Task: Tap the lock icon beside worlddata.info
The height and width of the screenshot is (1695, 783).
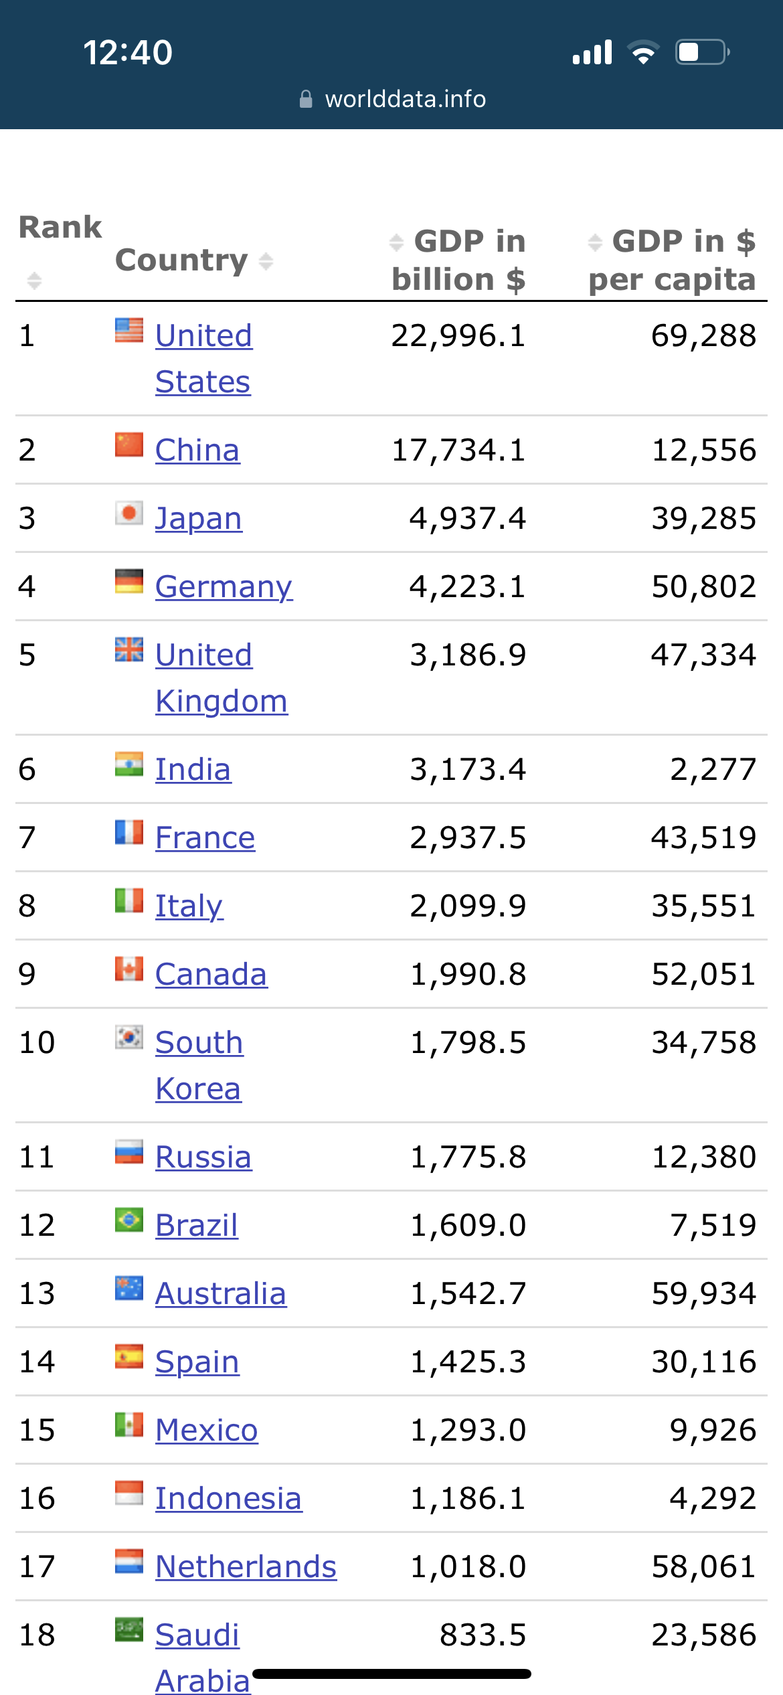Action: click(x=306, y=99)
